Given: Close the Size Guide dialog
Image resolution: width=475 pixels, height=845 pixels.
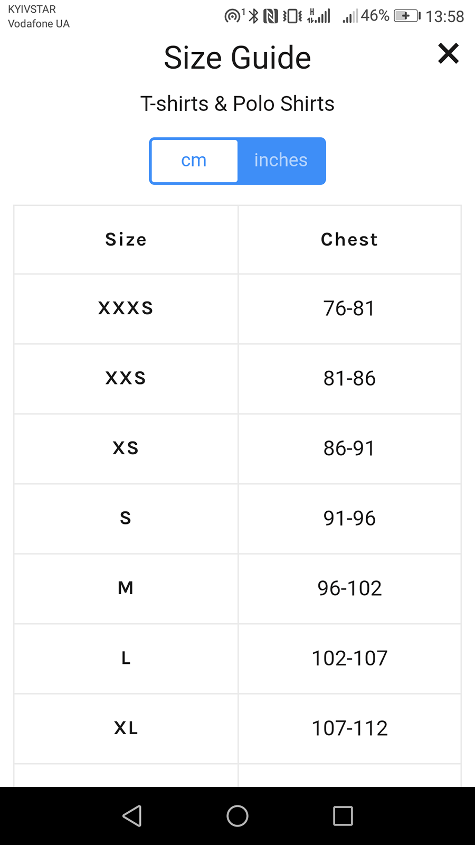Looking at the screenshot, I should (448, 53).
